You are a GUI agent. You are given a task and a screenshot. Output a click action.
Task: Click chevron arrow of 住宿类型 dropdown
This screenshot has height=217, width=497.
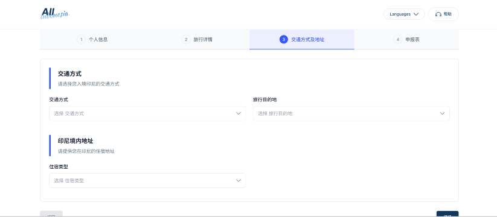239,180
